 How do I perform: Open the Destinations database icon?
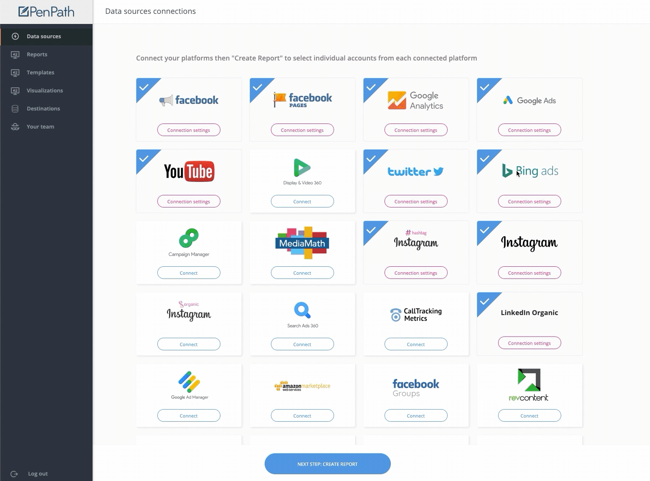(15, 108)
